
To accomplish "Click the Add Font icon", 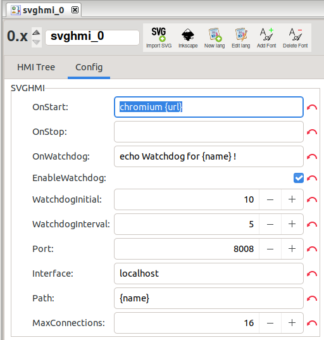I will tap(266, 38).
